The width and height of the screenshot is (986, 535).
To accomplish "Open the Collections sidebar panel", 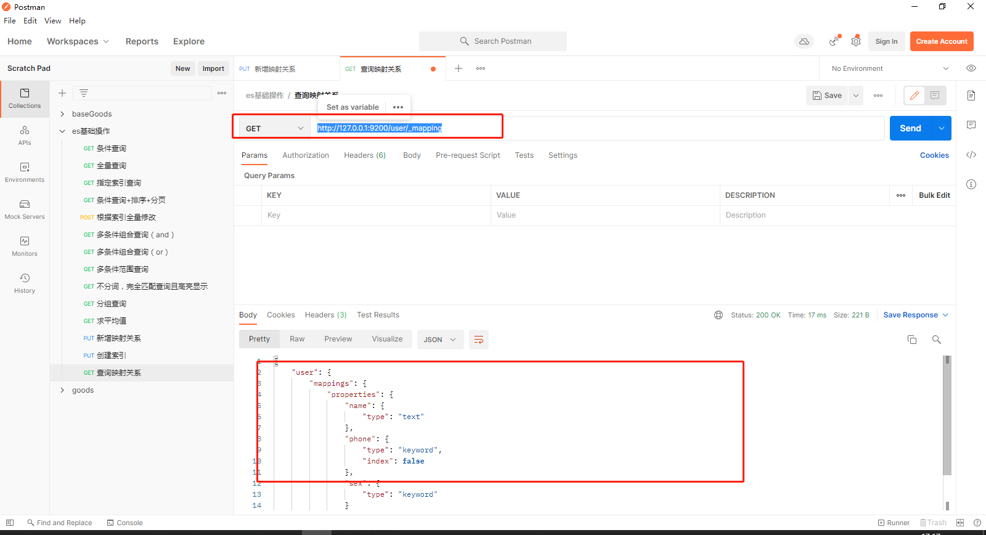I will click(25, 99).
